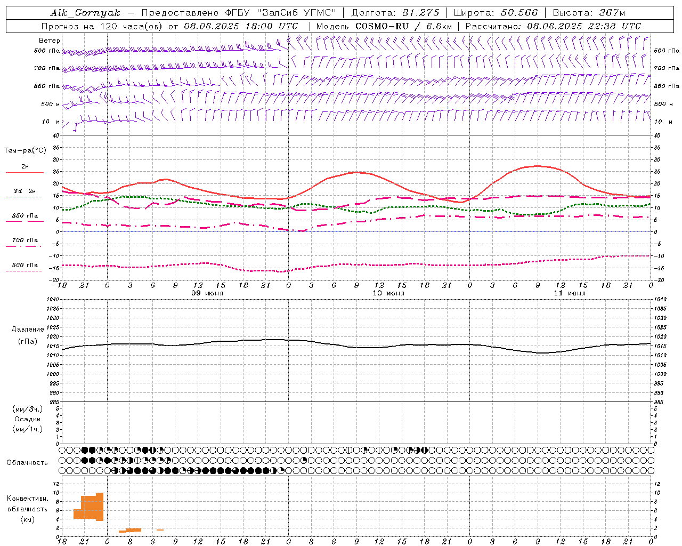Click the Ветер panel label
682x546 pixels.
point(50,41)
